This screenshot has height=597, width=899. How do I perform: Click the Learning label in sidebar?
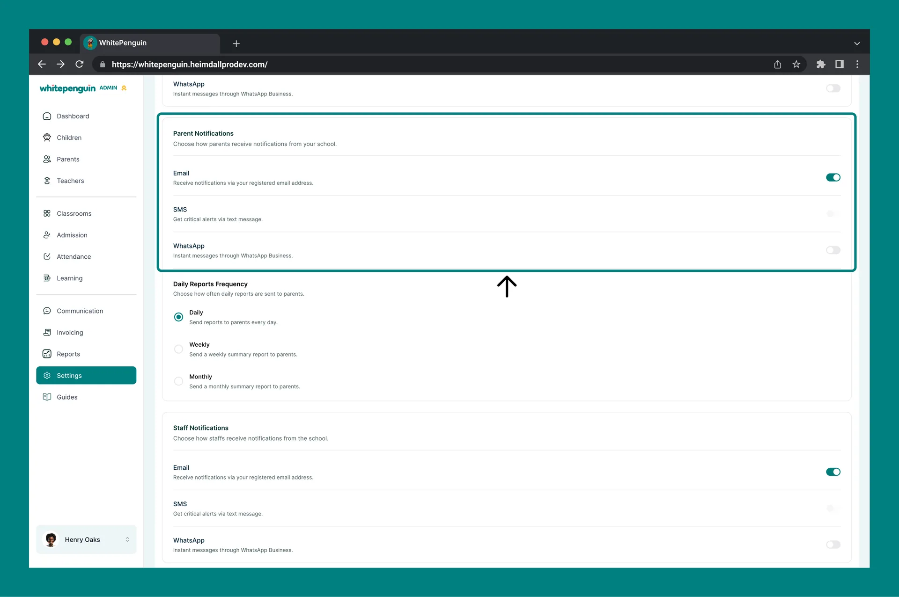click(x=69, y=278)
